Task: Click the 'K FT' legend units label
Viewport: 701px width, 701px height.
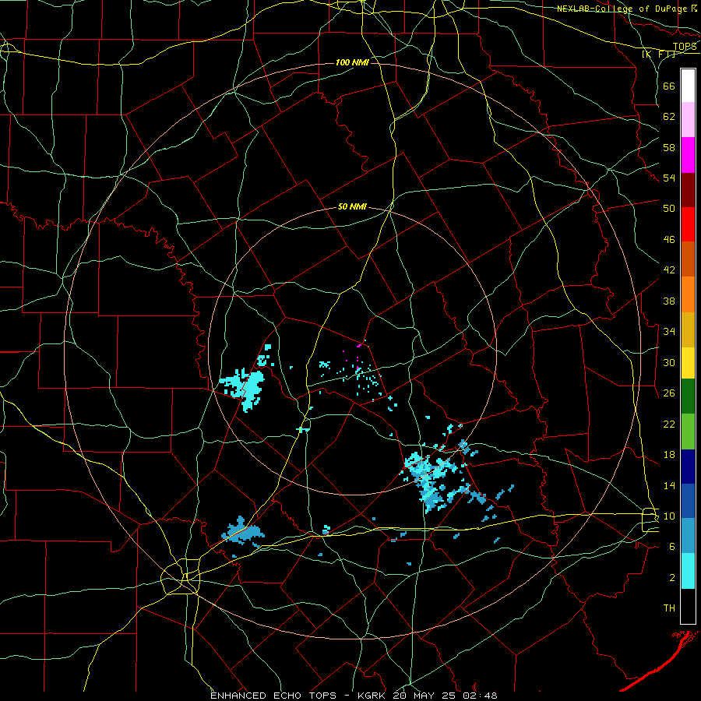Action: (x=659, y=55)
